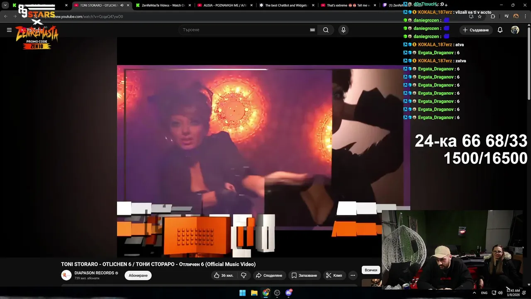Start voice search with the microphone

point(343,30)
